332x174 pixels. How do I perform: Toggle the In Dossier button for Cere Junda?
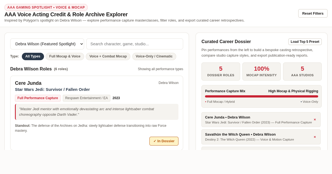point(164,141)
